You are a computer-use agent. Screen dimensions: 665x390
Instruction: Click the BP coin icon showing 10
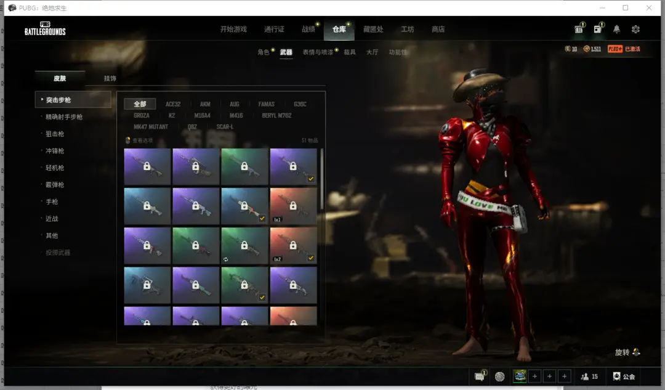click(568, 49)
